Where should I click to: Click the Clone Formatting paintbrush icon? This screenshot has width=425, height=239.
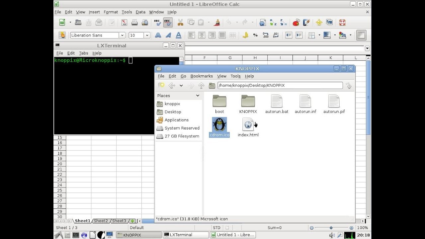(217, 23)
